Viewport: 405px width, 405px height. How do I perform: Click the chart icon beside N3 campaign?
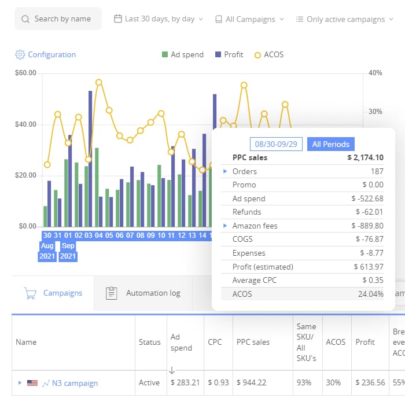[x=46, y=383]
